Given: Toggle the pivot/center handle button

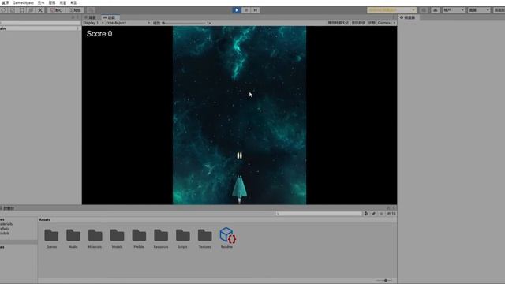Looking at the screenshot, I should click(x=57, y=10).
